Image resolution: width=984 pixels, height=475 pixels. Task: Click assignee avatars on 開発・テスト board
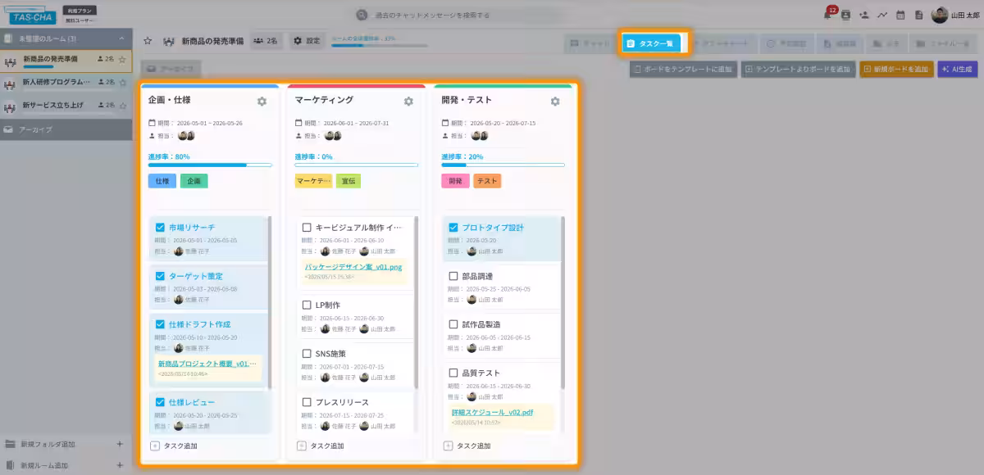480,136
